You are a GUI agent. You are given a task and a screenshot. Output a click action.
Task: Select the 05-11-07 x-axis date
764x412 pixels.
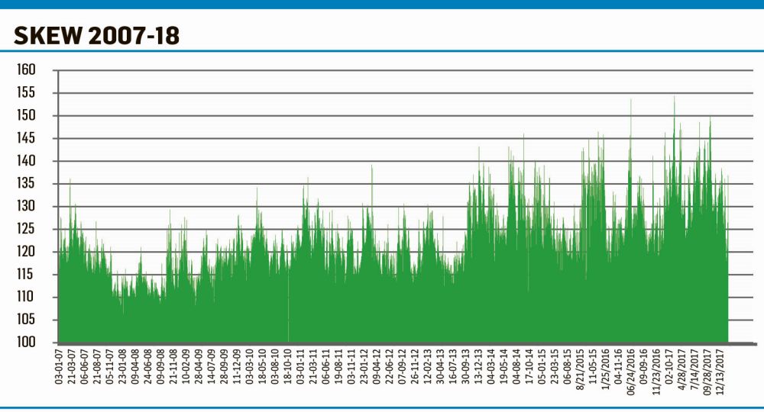coord(110,367)
